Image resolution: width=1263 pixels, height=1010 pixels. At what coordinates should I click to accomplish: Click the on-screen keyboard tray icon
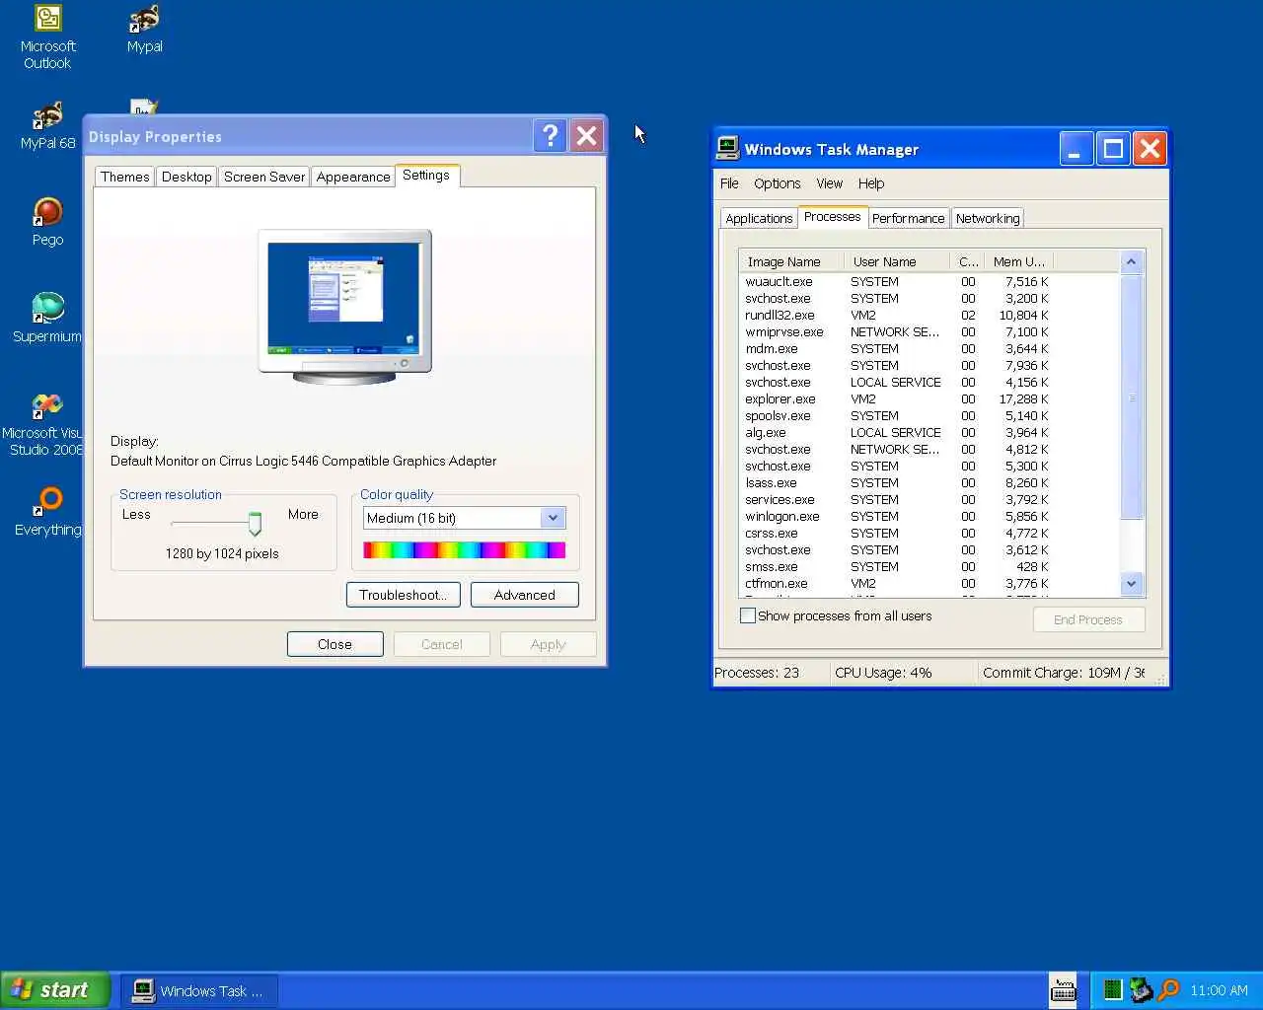pos(1063,989)
